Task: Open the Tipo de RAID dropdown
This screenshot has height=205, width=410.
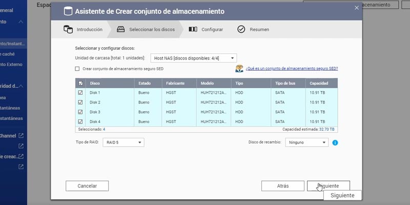Action: [123, 142]
